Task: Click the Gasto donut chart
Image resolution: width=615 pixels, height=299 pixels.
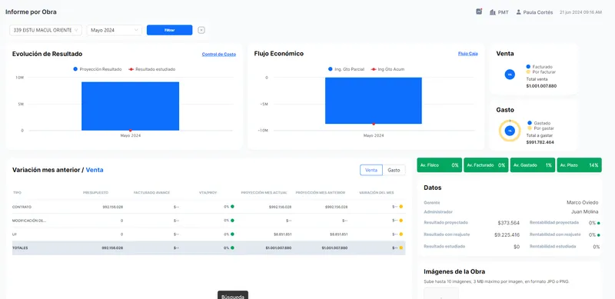Action: click(510, 131)
